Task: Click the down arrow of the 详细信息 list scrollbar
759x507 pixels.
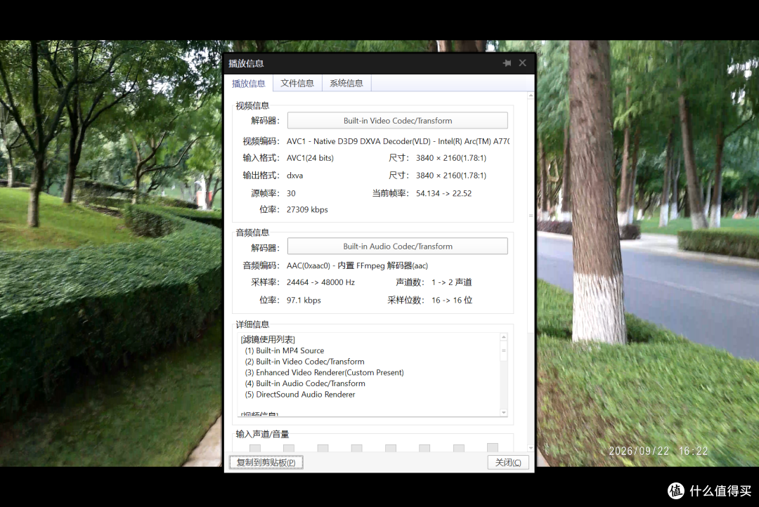Action: (x=504, y=412)
